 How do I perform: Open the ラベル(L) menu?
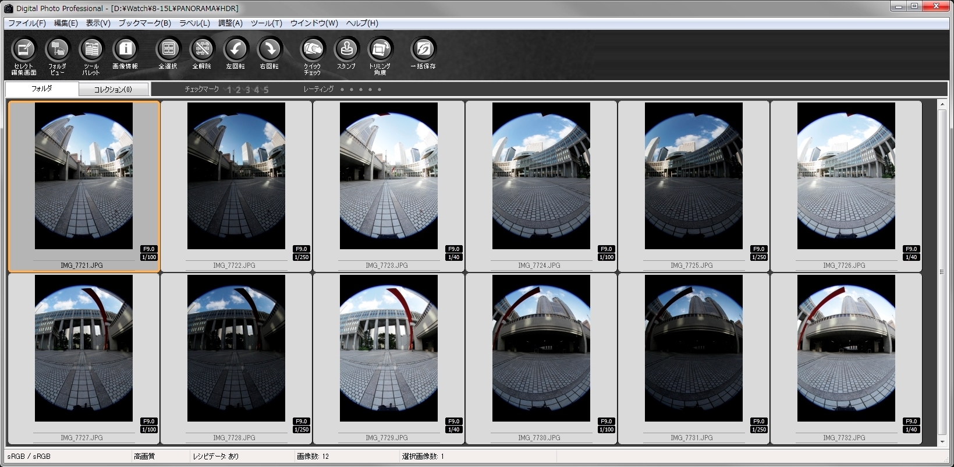(194, 23)
